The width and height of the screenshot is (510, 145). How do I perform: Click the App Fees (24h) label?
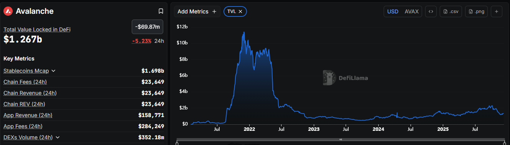point(23,126)
